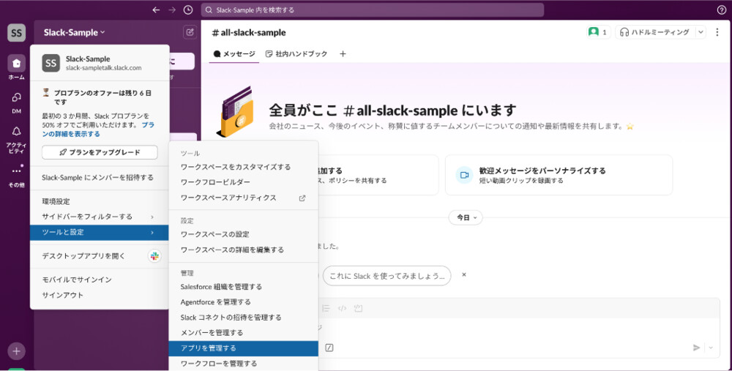Image resolution: width=732 pixels, height=371 pixels.
Task: Open send options dropdown arrow
Action: (711, 348)
